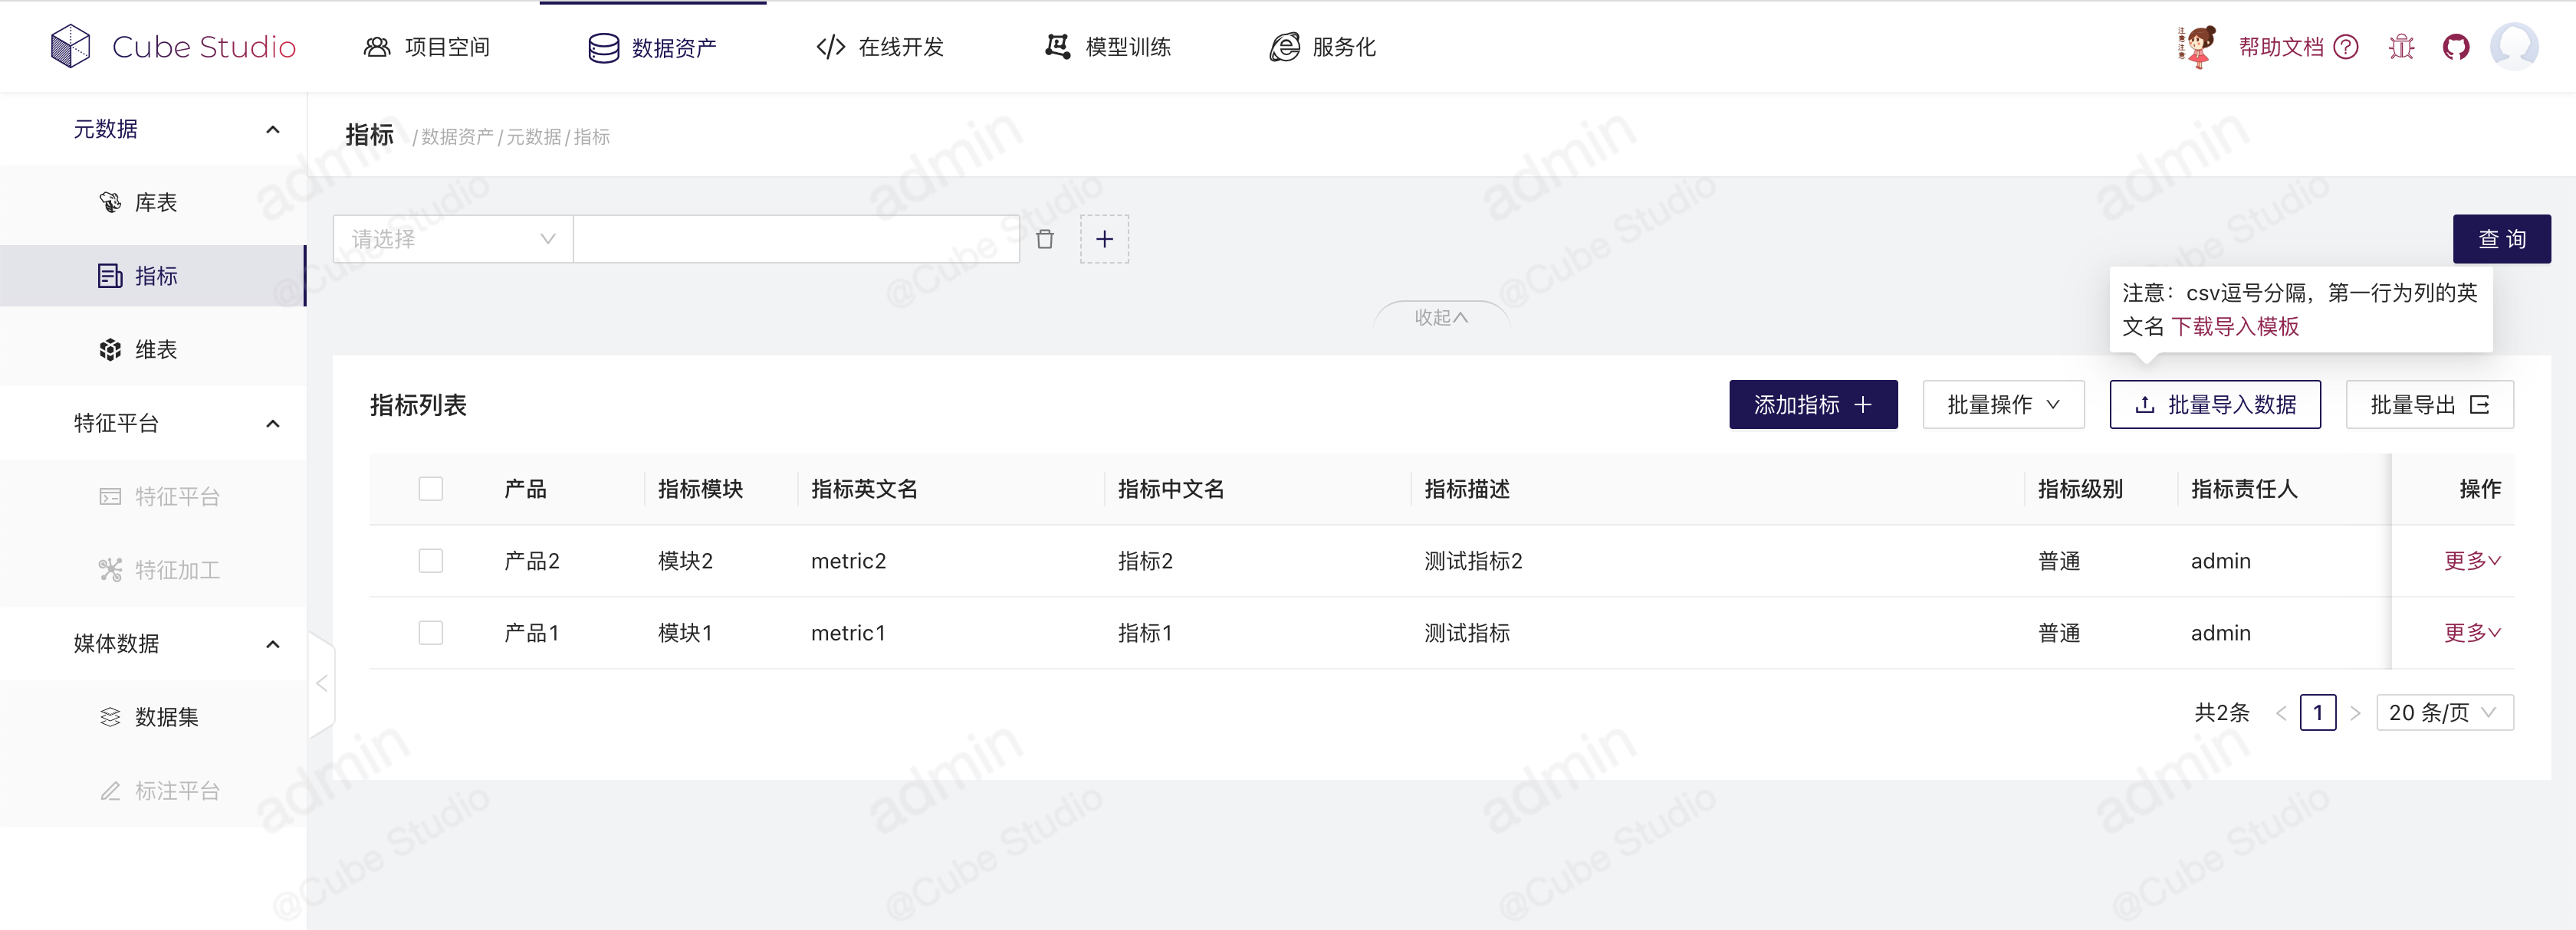Click the GitHub icon in header
This screenshot has height=930, width=2576.
[2455, 47]
